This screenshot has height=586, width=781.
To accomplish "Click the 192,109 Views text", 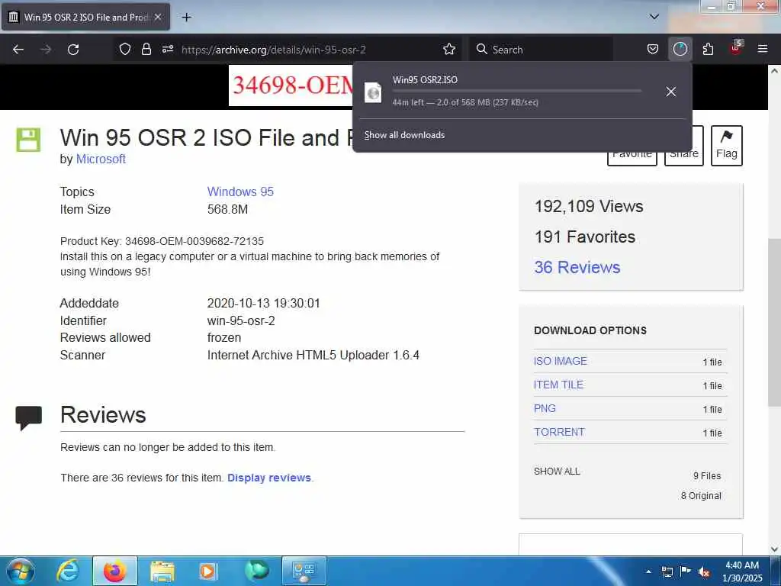I will 589,206.
